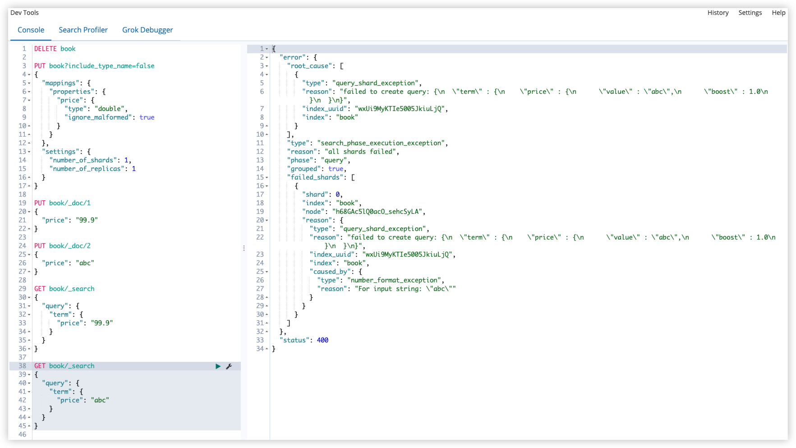Collapse the "term" fold at editor line 41
Image resolution: width=796 pixels, height=448 pixels.
click(29, 392)
